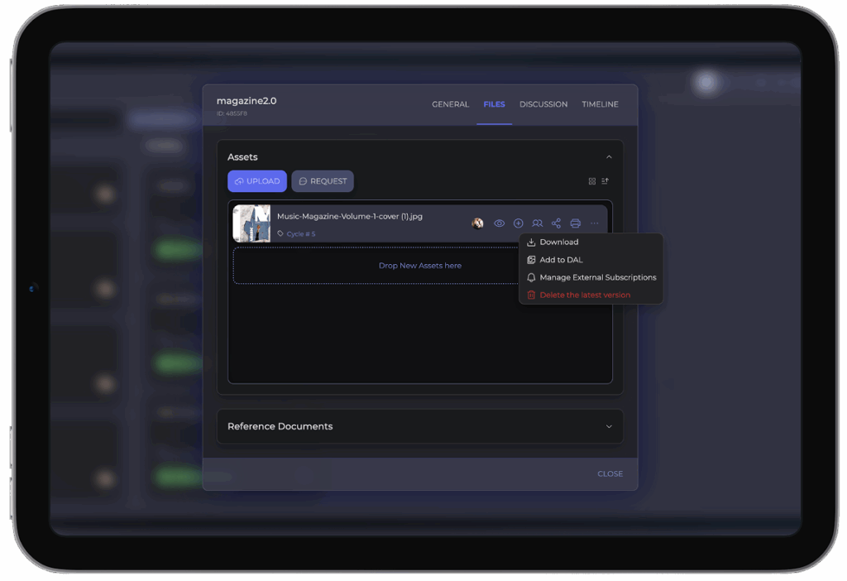Open the three-dot more options menu
847x581 pixels.
point(594,223)
